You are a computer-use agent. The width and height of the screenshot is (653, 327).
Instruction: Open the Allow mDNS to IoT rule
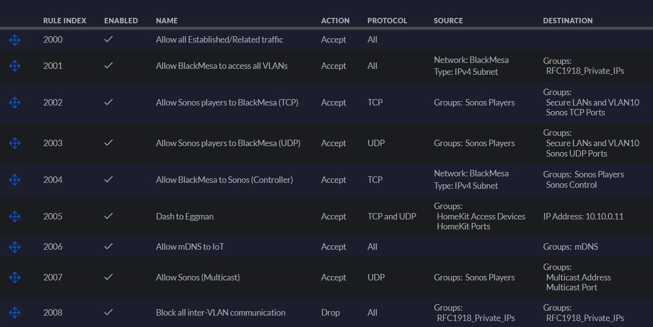coord(190,247)
